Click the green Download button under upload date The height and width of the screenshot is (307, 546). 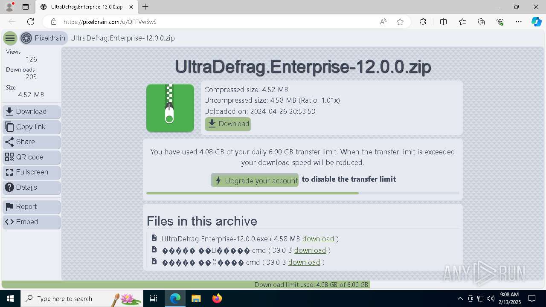[x=228, y=124]
